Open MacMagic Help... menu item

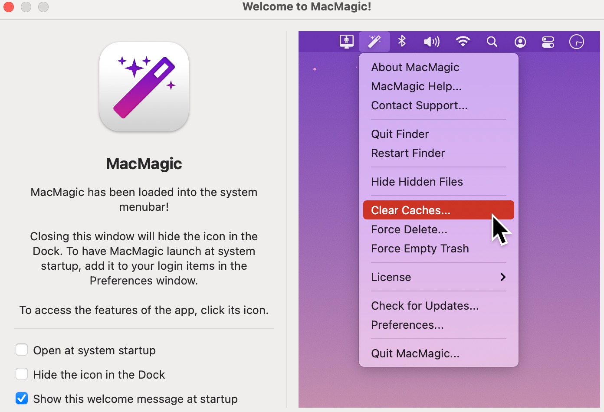[x=439, y=86]
